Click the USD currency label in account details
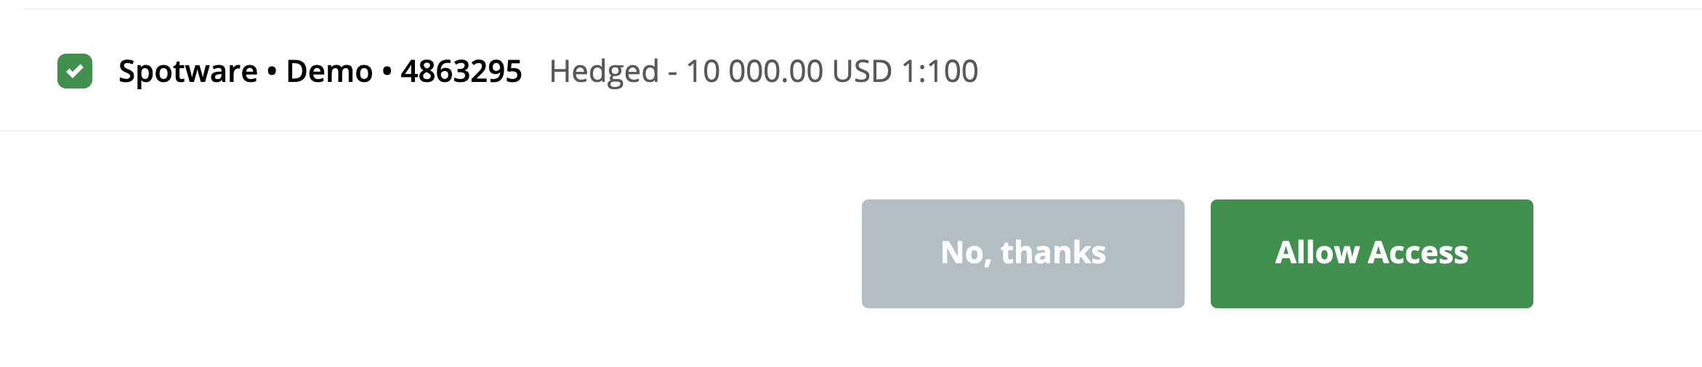 coord(862,71)
